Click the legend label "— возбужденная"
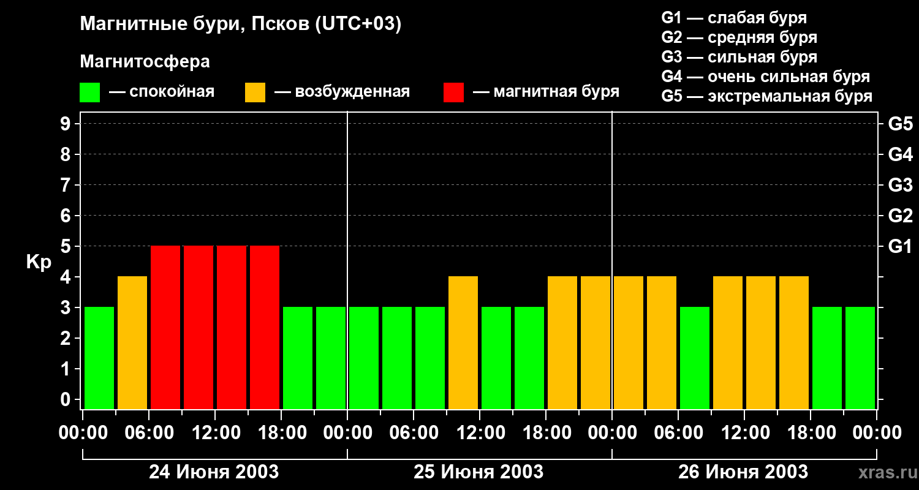The height and width of the screenshot is (490, 919). tap(342, 92)
